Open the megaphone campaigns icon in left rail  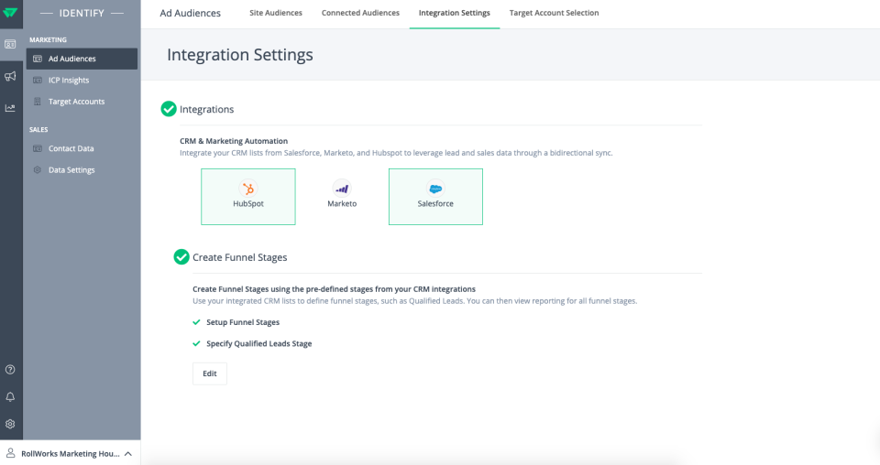point(10,76)
